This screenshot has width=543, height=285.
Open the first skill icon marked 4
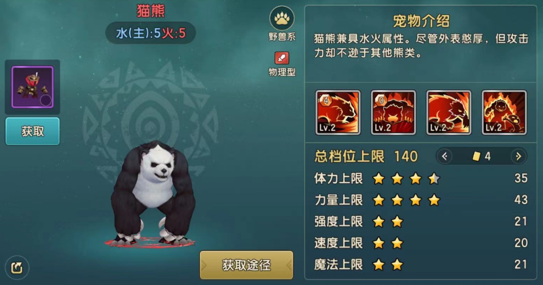[x=338, y=112]
